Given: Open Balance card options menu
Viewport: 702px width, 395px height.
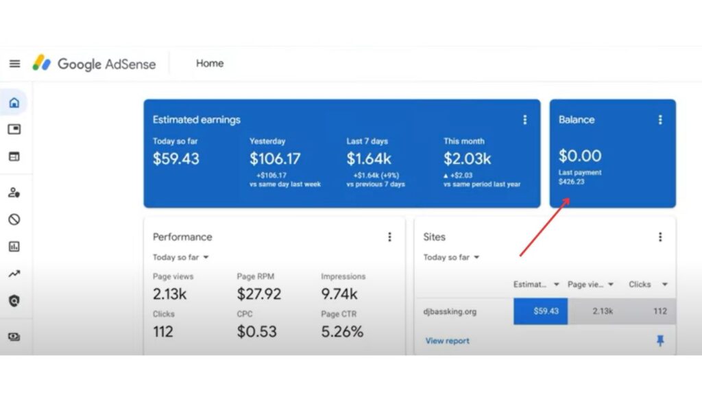Looking at the screenshot, I should 660,119.
